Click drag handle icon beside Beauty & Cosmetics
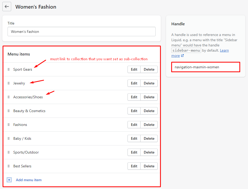This screenshot has height=189, width=248. [9, 111]
